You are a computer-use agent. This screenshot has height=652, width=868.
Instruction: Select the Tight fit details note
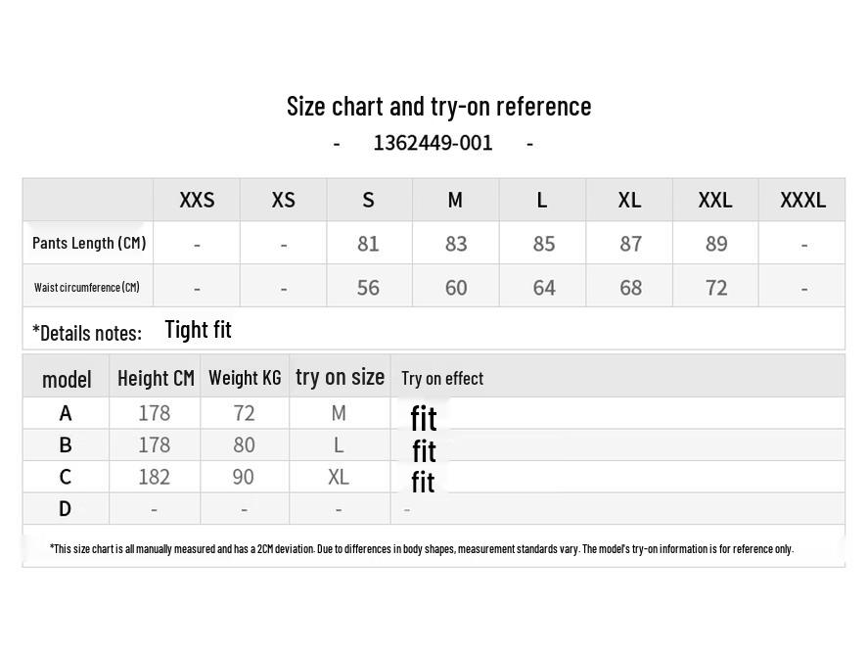[199, 330]
